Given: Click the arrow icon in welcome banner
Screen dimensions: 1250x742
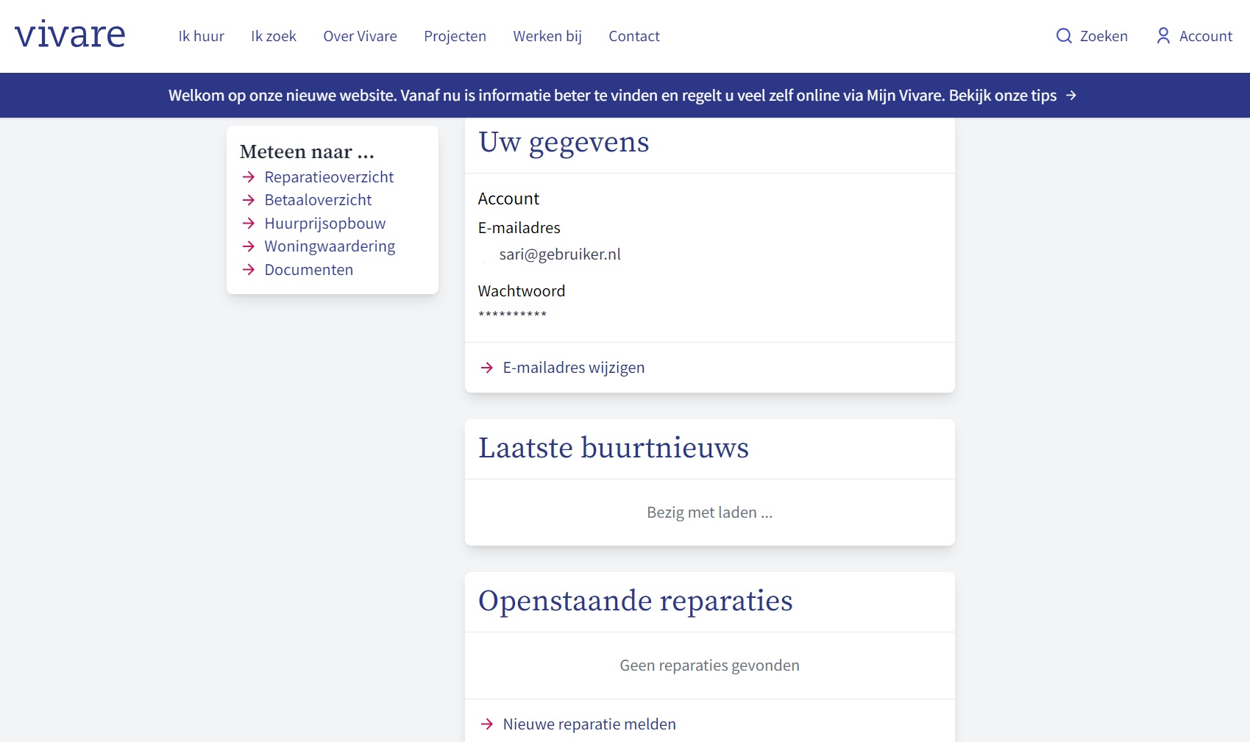Looking at the screenshot, I should pos(1071,96).
